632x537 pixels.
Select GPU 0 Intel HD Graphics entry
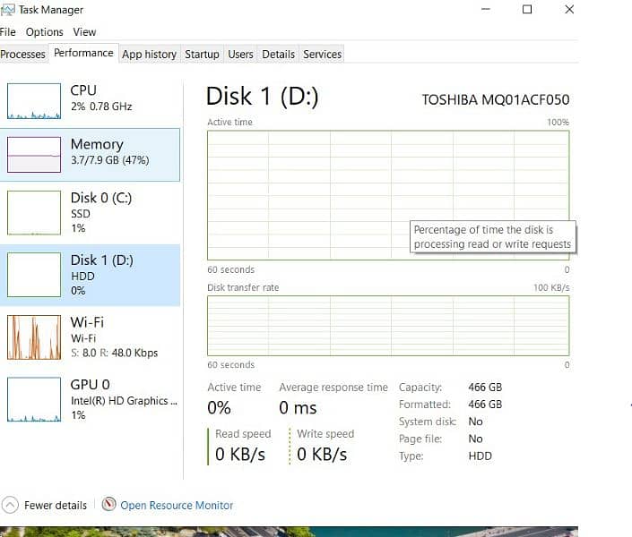tap(90, 399)
